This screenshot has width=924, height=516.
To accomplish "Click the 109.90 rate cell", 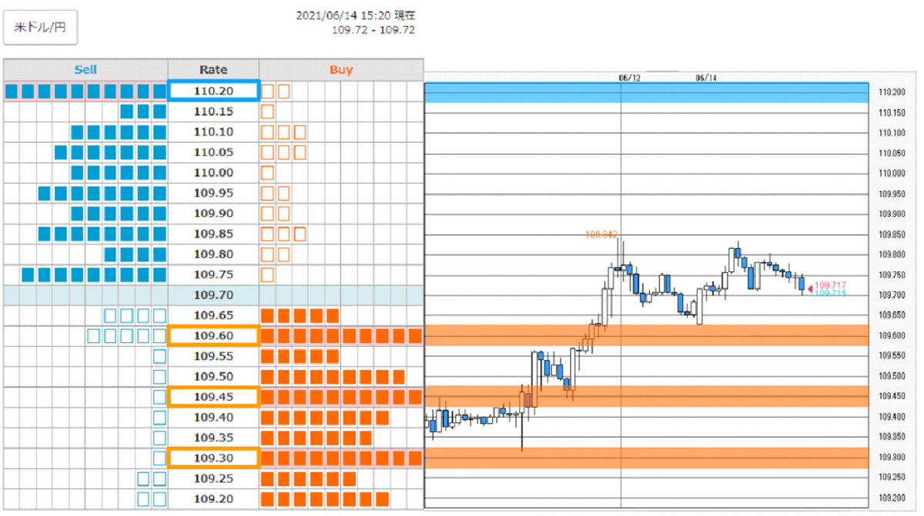I will 213,213.
